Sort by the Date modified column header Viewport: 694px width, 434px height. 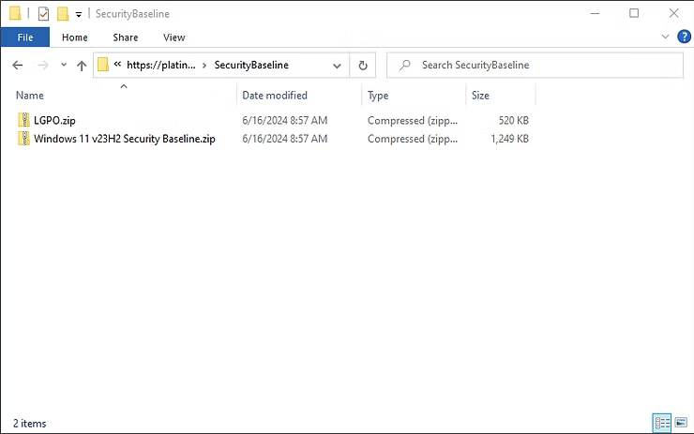pyautogui.click(x=275, y=96)
